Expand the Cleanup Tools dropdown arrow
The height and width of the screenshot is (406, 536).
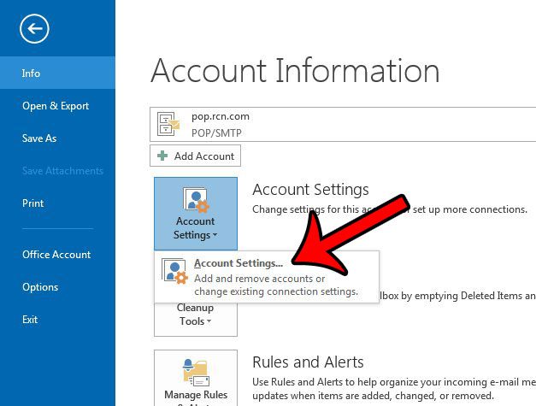point(207,322)
